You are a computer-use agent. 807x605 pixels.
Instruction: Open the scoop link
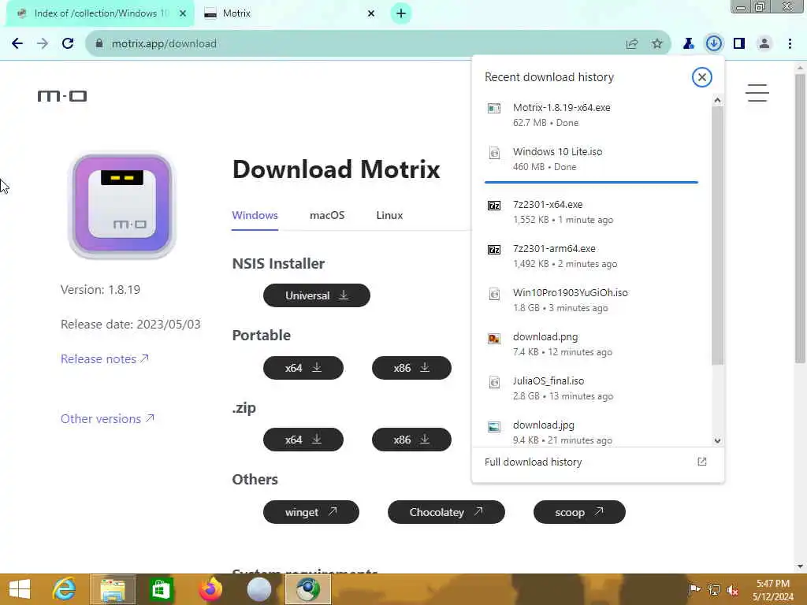coord(579,512)
